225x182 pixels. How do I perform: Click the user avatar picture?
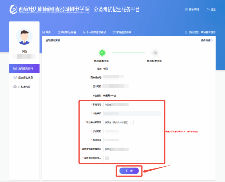click(x=24, y=36)
